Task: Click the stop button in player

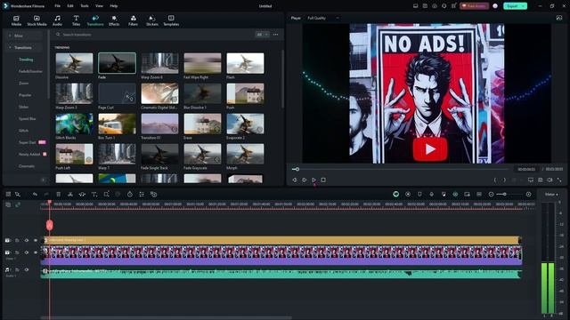Action: 323,180
